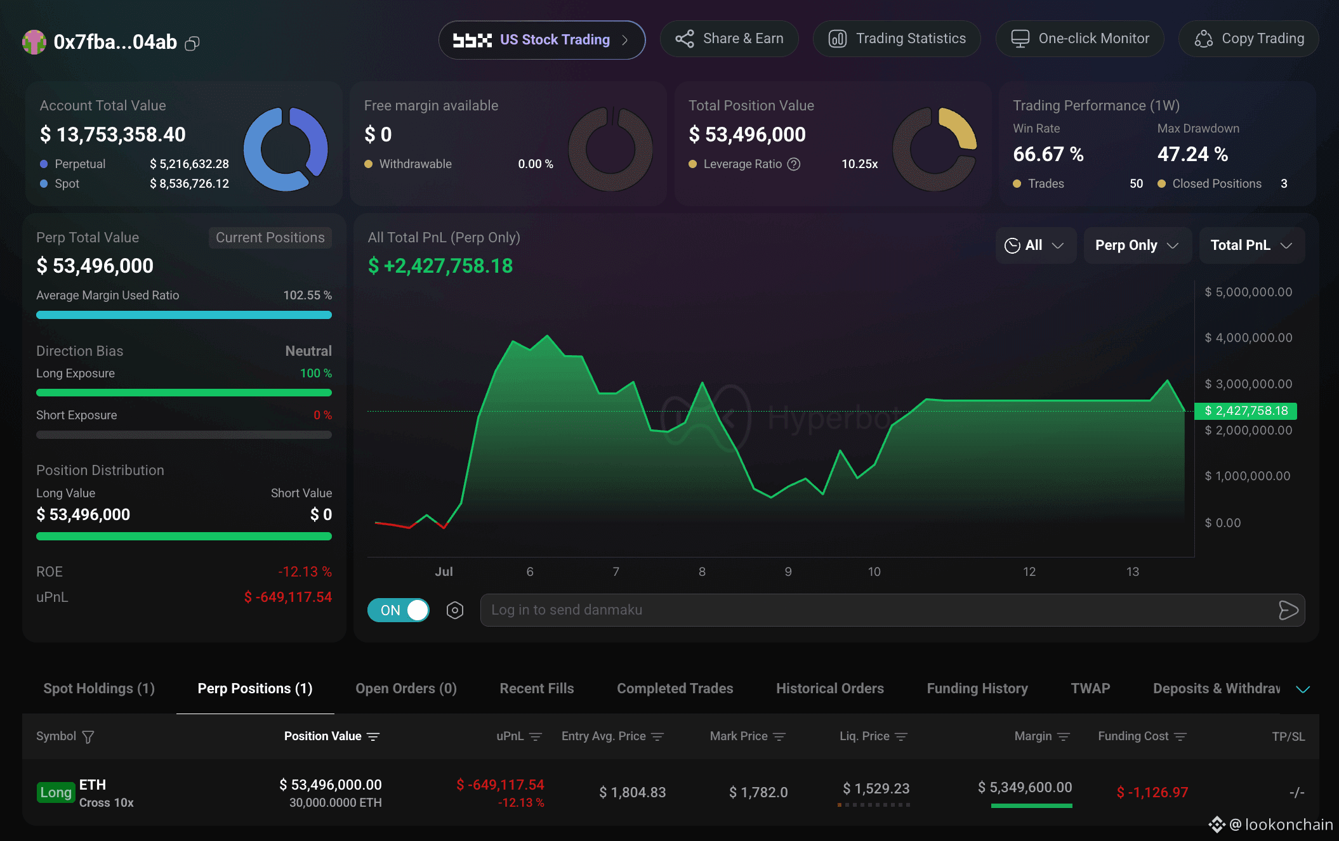
Task: Open danmaku settings hexagon icon
Action: pyautogui.click(x=455, y=610)
